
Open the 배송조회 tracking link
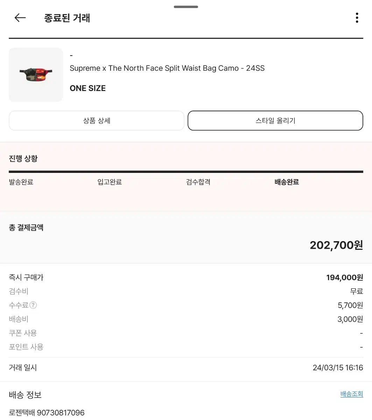[351, 394]
